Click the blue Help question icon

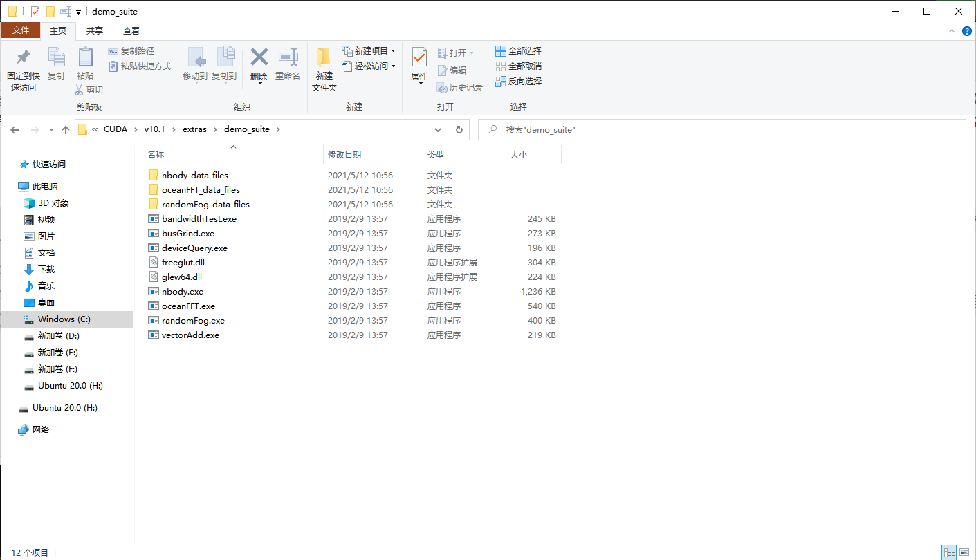point(967,31)
